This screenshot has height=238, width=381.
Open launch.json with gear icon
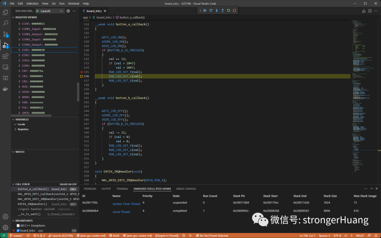[x=68, y=11]
